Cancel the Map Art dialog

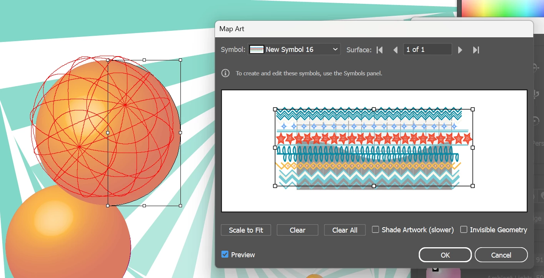click(x=501, y=255)
